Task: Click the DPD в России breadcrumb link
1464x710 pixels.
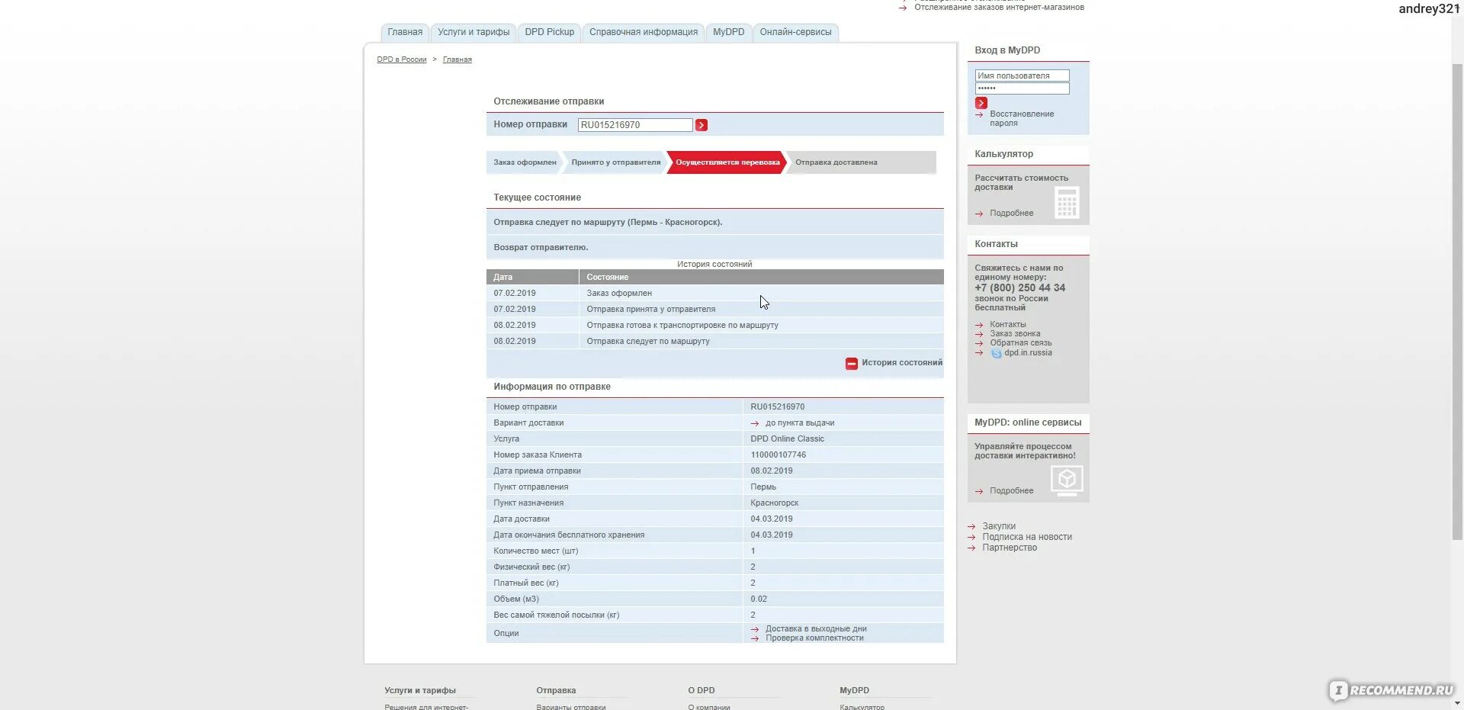Action: [402, 59]
